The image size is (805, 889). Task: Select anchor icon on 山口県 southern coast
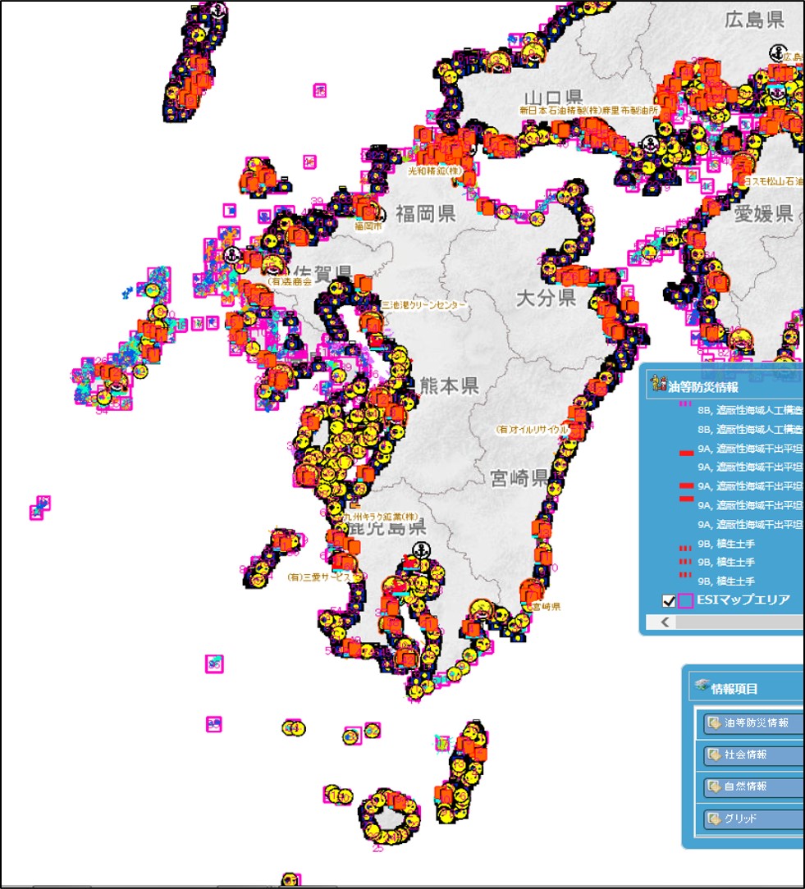(651, 144)
